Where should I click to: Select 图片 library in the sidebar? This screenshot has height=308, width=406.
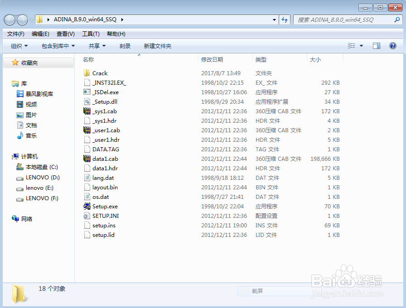[31, 115]
